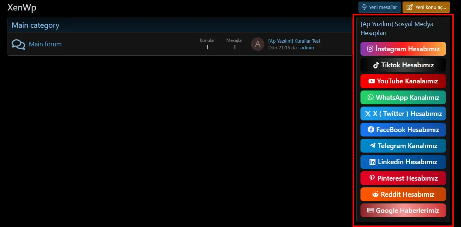Click the Main forum speech bubbles icon
Viewport: 461px width, 227px height.
[x=18, y=45]
